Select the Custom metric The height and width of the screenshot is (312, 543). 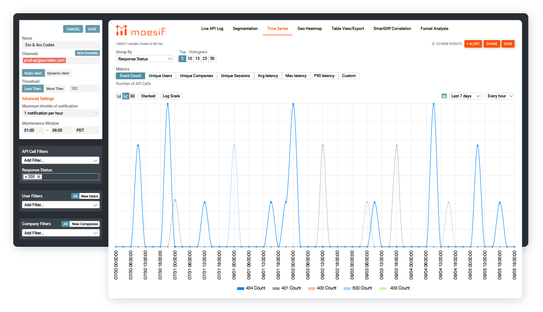[349, 76]
